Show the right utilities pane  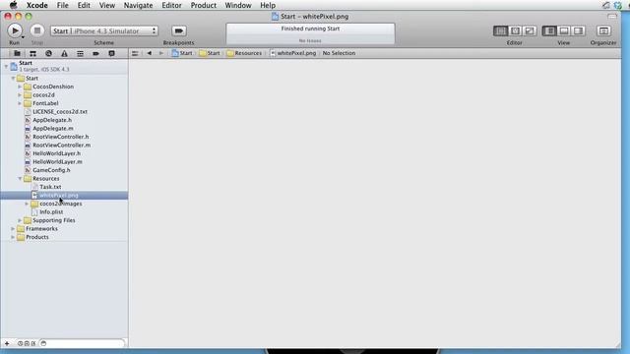coord(578,30)
